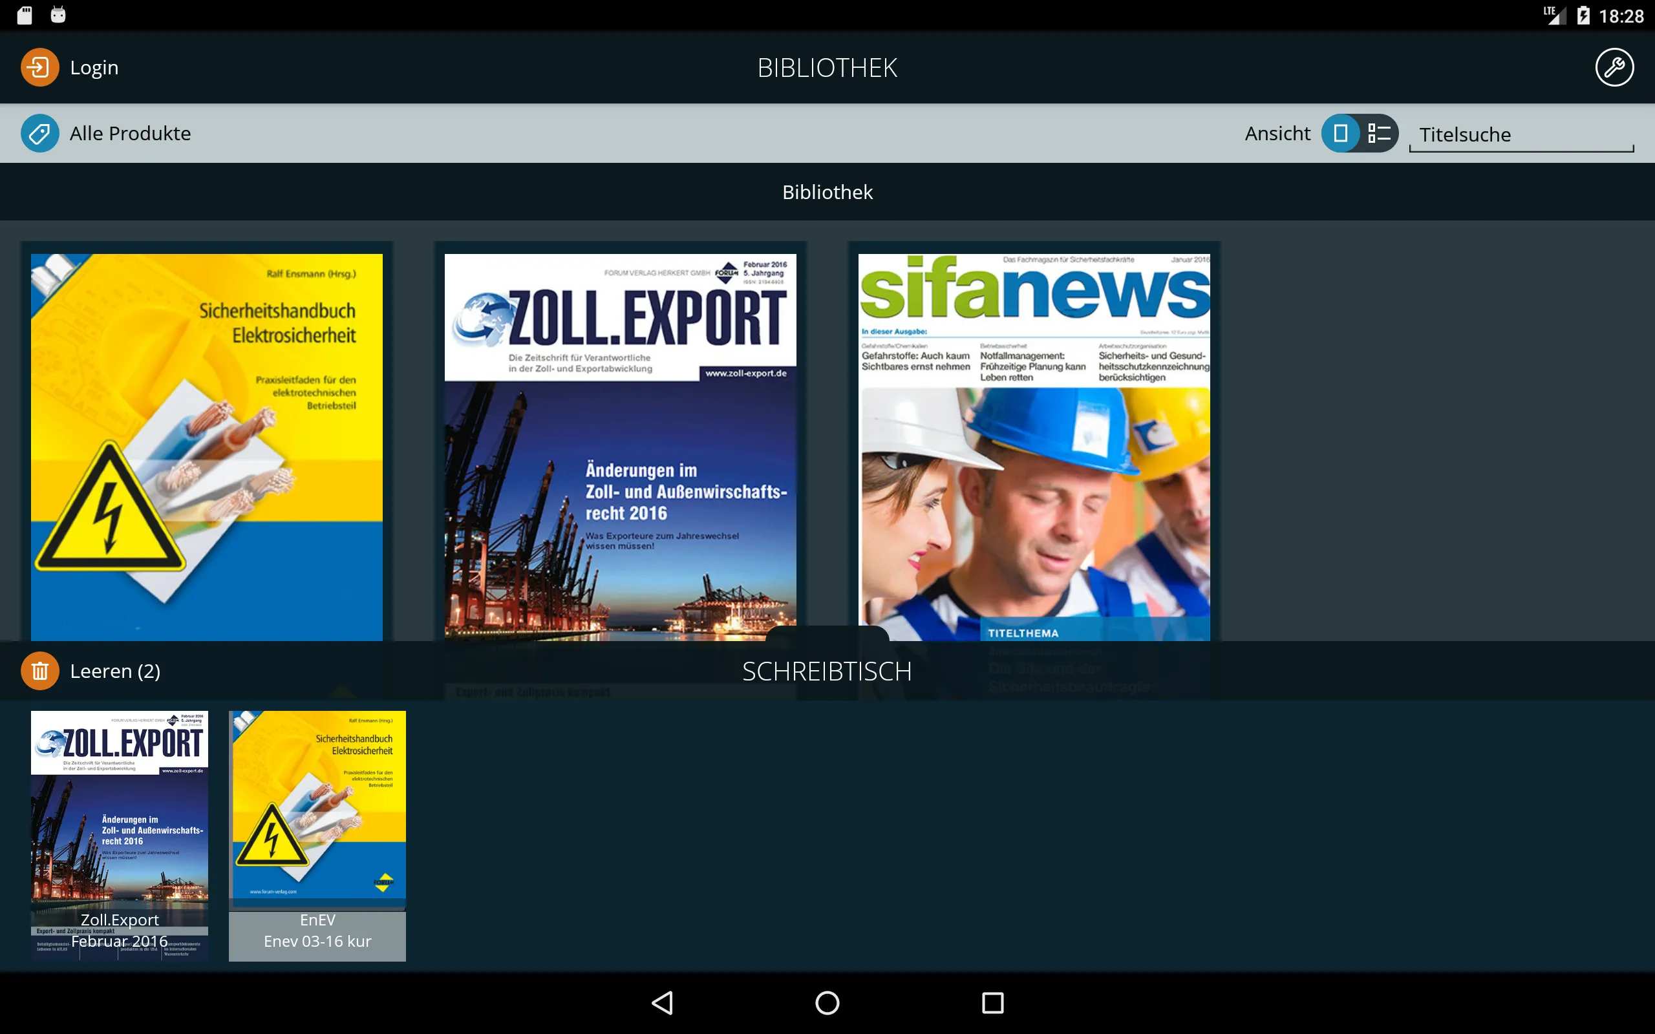Click the orange trash Leeren icon
The height and width of the screenshot is (1034, 1655).
[x=39, y=671]
